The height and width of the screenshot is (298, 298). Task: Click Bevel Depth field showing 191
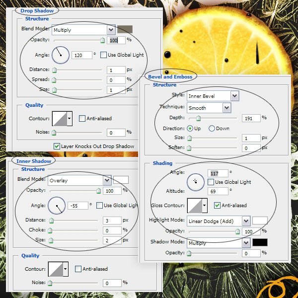click(x=251, y=118)
